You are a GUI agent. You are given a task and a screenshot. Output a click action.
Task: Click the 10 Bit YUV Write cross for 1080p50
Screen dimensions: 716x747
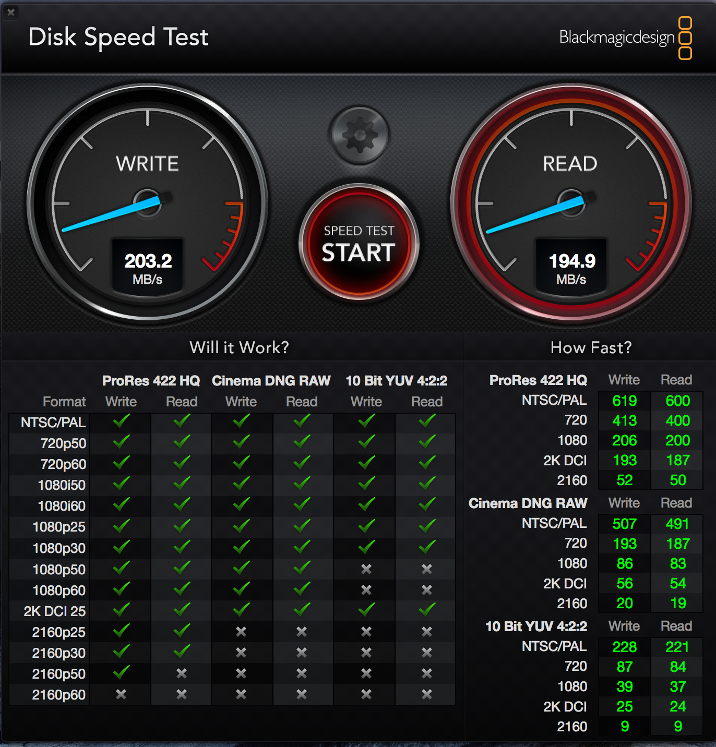point(366,569)
